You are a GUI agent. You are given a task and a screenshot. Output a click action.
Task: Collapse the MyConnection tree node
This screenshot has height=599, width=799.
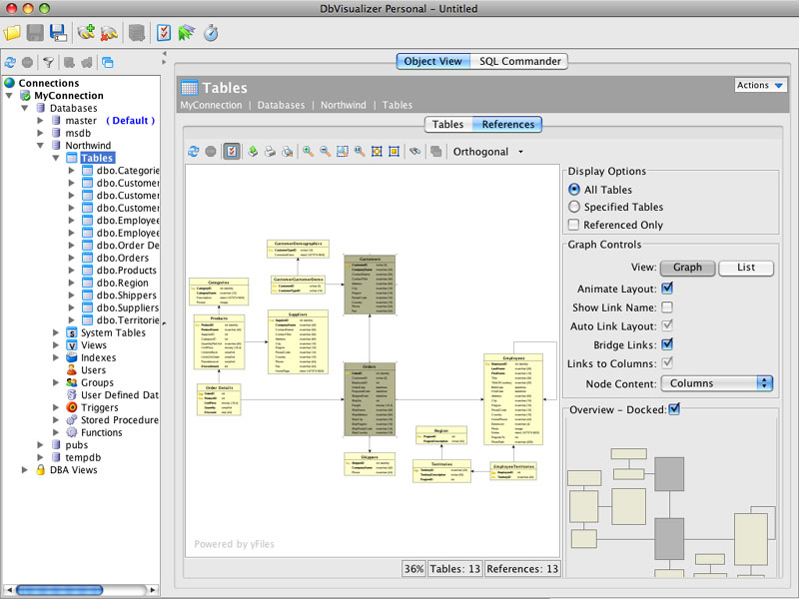pos(9,95)
